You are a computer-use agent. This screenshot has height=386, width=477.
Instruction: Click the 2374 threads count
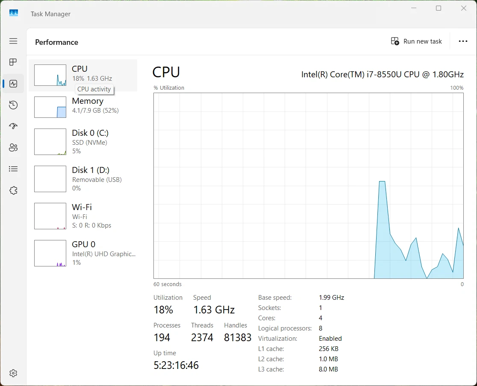coord(202,337)
